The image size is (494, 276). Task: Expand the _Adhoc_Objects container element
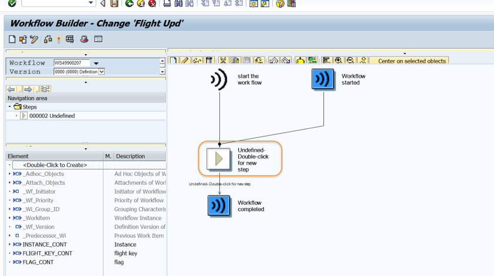(x=9, y=174)
